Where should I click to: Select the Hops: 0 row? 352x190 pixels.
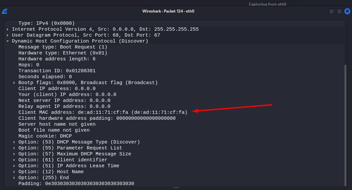(x=174, y=65)
